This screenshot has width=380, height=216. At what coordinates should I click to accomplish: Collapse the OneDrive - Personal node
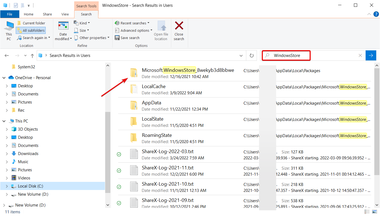[4, 78]
